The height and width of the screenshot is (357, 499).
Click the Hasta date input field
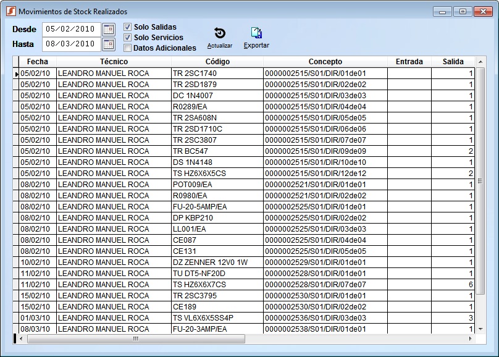click(x=70, y=44)
